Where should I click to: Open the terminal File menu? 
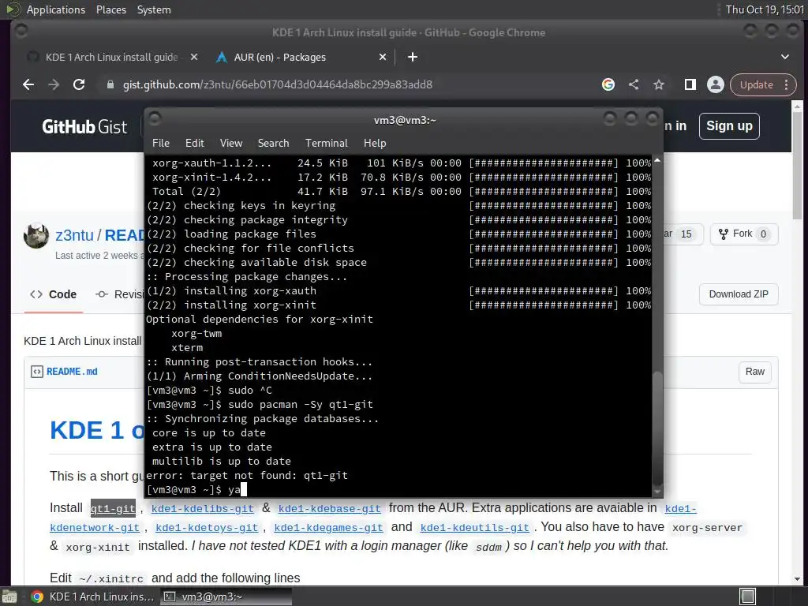(161, 144)
